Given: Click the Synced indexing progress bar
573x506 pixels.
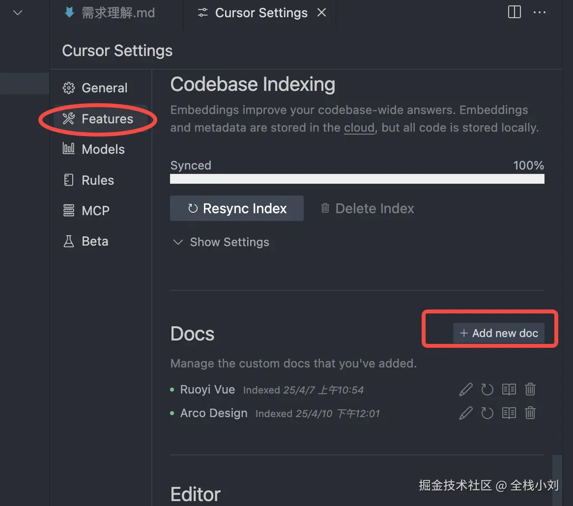Looking at the screenshot, I should tap(357, 179).
